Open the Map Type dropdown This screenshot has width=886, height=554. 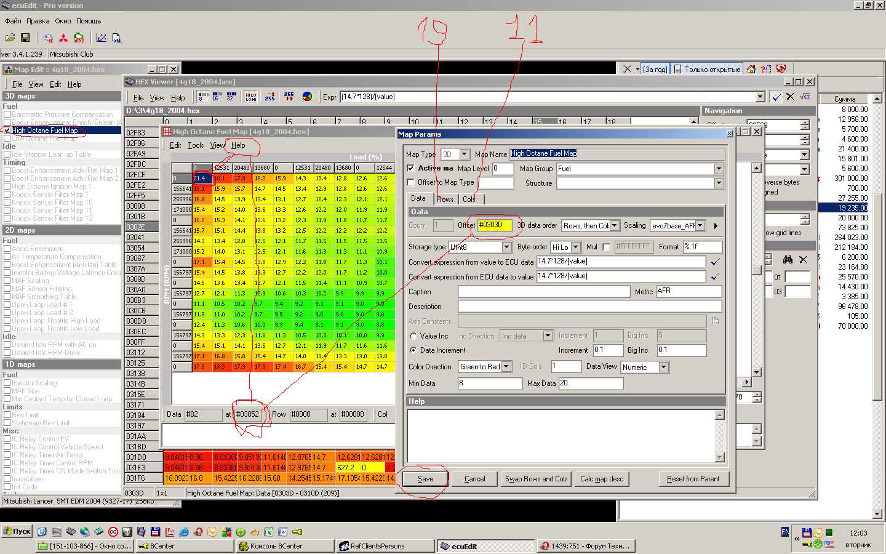(x=465, y=154)
